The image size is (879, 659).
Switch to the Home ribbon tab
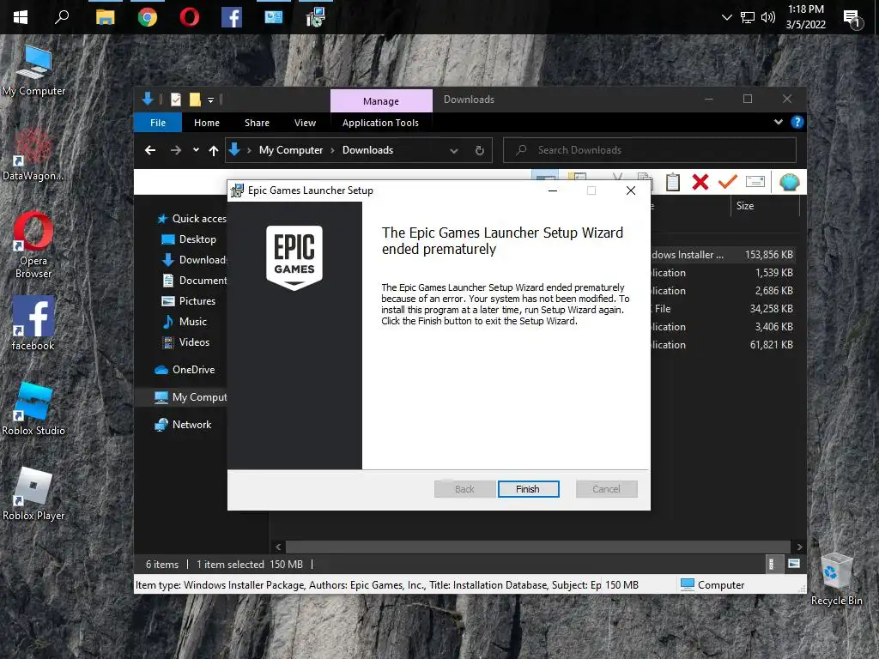(x=207, y=122)
